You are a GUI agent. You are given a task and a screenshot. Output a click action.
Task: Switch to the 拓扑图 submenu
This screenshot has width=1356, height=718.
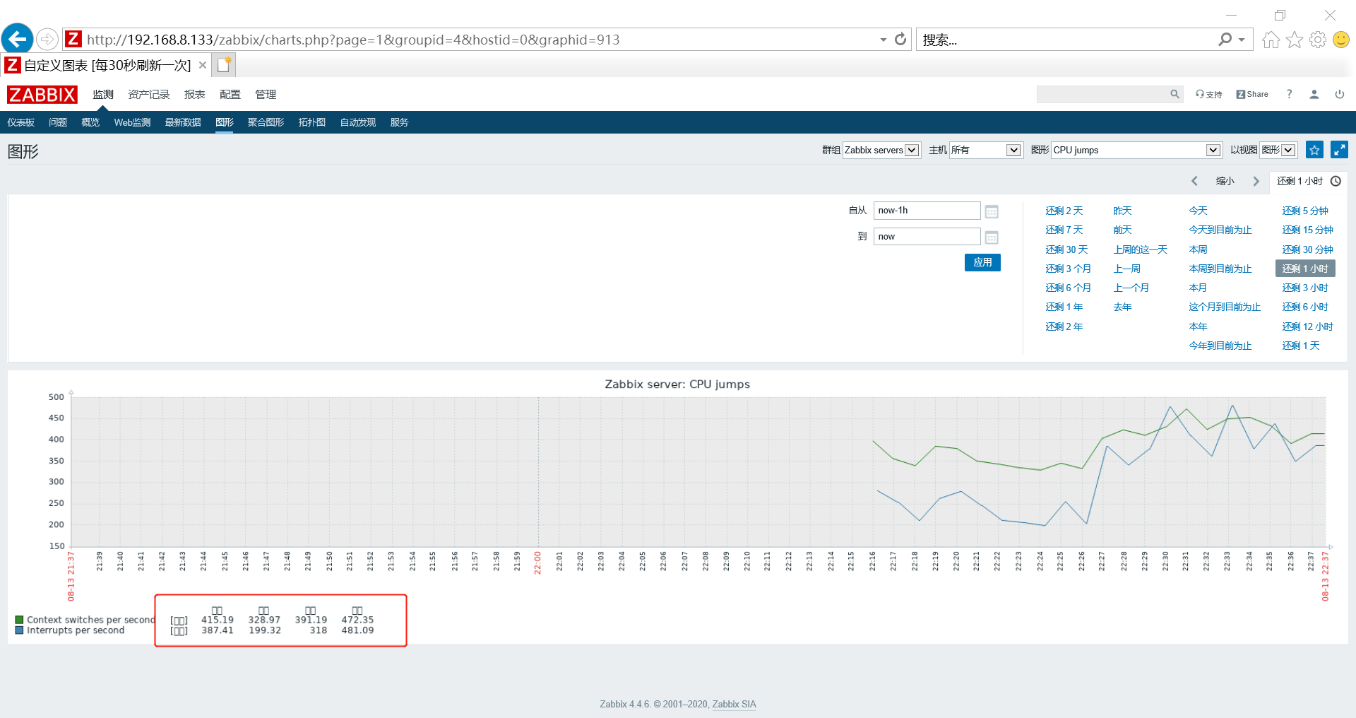pos(312,122)
